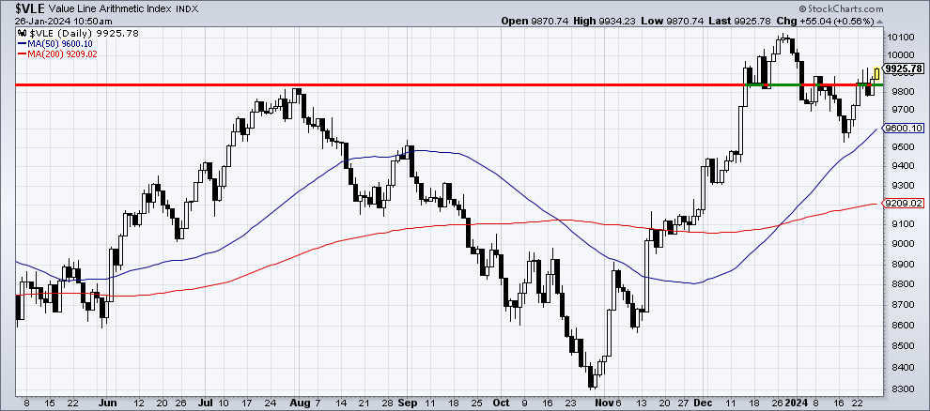Click the MA(200) 9209.02 legend entry

57,53
